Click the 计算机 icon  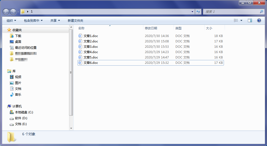point(9,106)
